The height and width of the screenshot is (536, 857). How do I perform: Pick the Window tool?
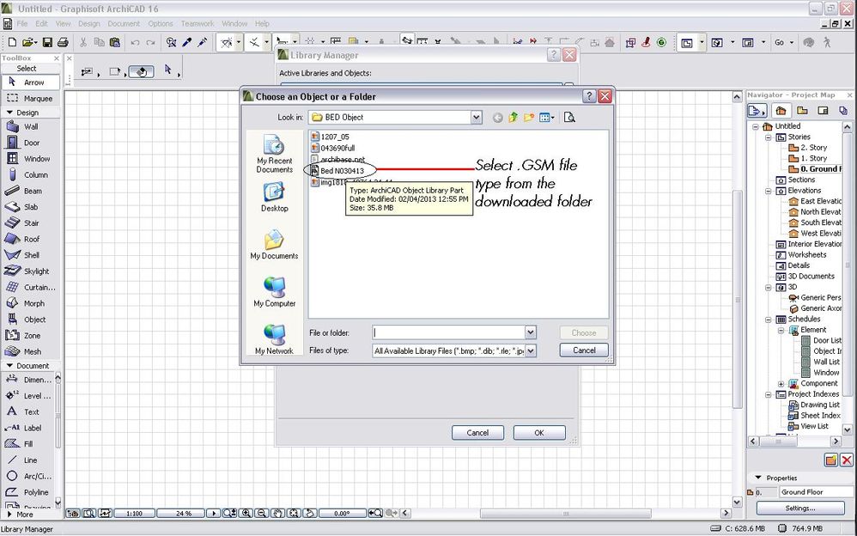(31, 159)
